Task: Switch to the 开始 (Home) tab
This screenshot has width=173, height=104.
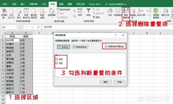Action: coord(14,4)
